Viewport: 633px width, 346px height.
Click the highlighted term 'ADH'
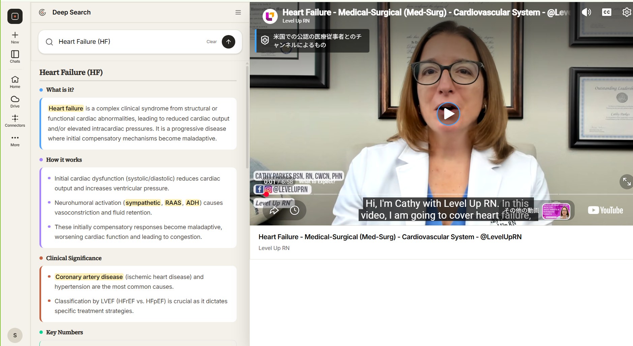[x=192, y=203]
